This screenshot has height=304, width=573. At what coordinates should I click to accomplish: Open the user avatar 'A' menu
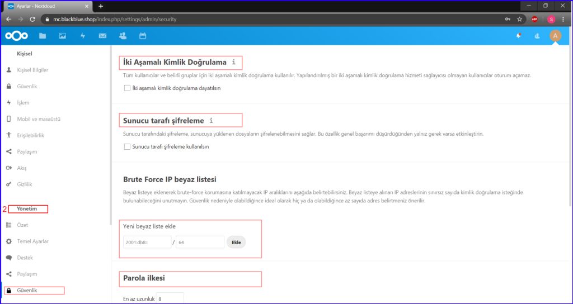pyautogui.click(x=556, y=36)
